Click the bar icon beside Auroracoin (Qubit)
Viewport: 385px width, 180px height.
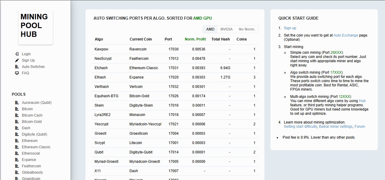(x=17, y=102)
